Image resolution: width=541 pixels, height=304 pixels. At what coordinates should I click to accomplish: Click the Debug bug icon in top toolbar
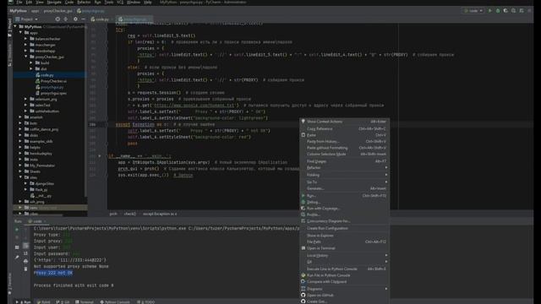tap(498, 11)
